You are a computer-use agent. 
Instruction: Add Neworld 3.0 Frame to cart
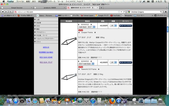coord(126,63)
